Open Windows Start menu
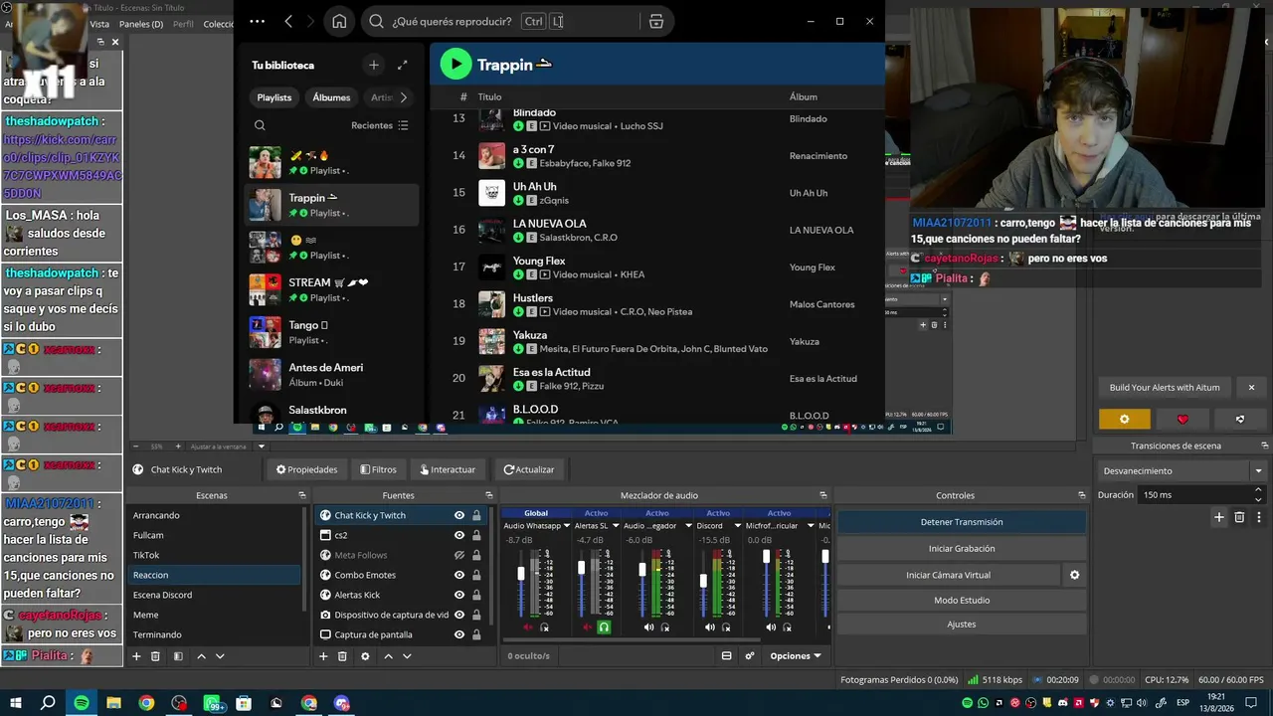Viewport: 1273px width, 716px height. coord(15,703)
